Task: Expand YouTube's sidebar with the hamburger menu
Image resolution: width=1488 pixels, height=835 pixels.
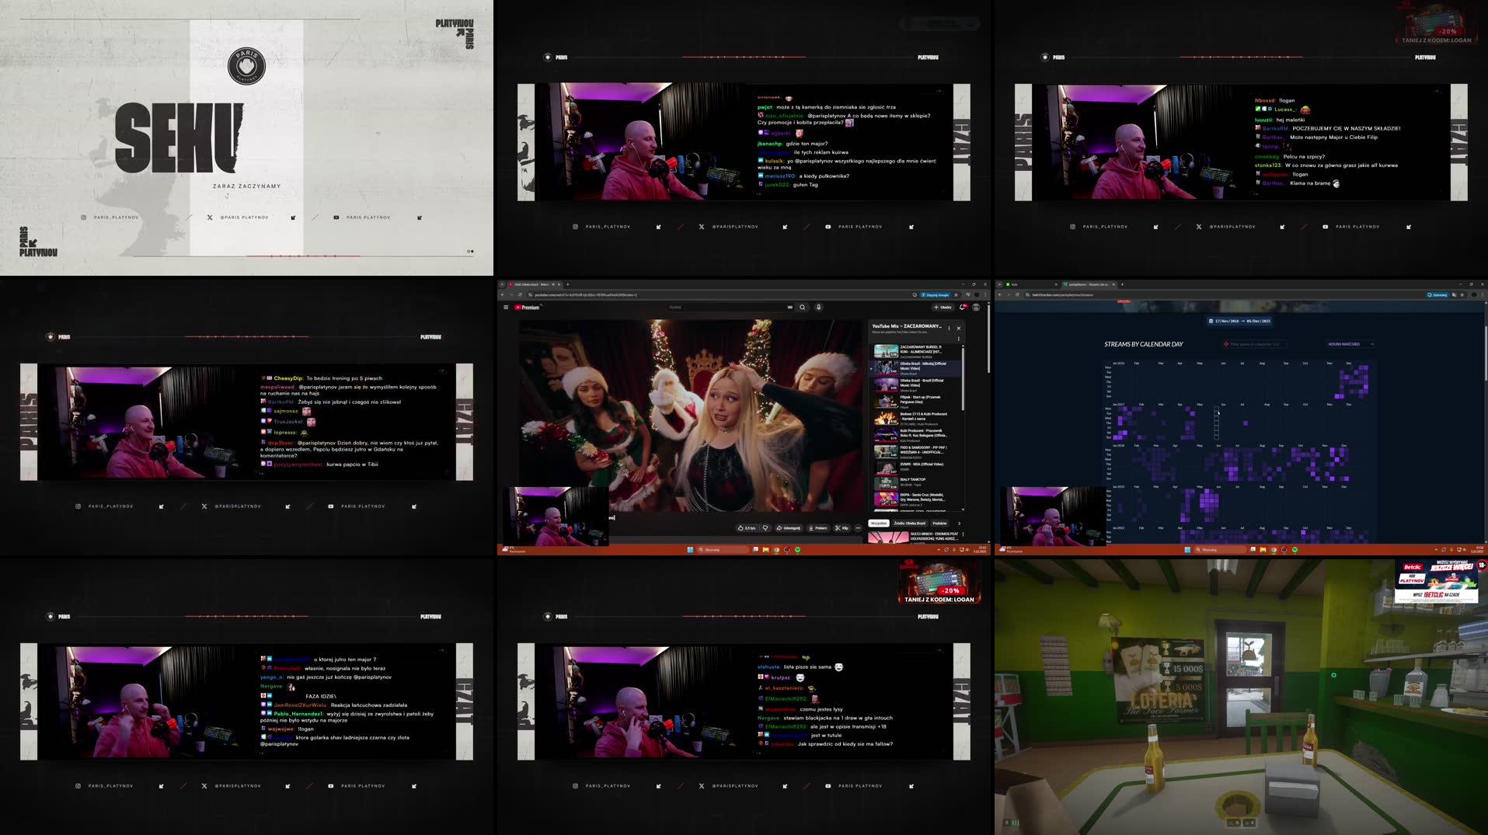Action: click(x=506, y=307)
